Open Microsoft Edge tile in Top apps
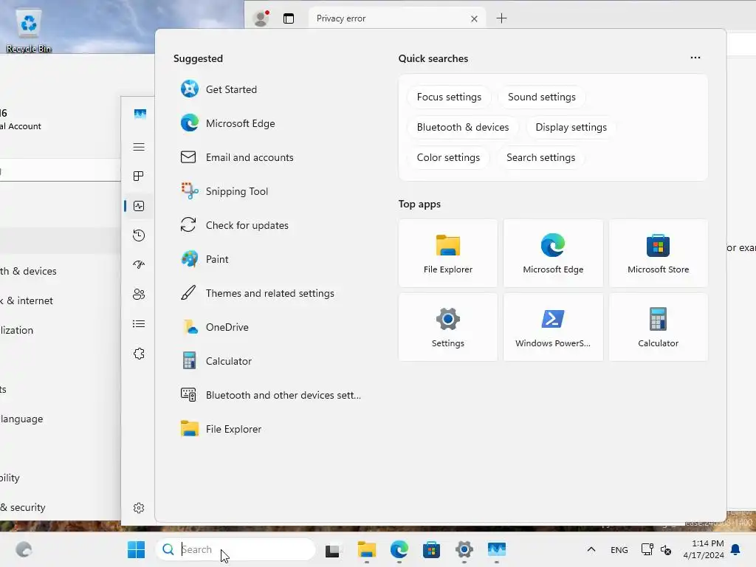Viewport: 756px width, 567px height. (x=553, y=253)
